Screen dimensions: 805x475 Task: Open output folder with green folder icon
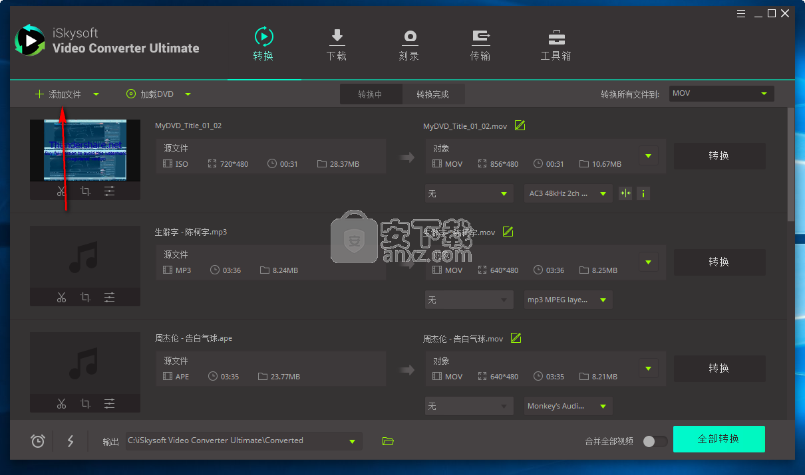388,441
